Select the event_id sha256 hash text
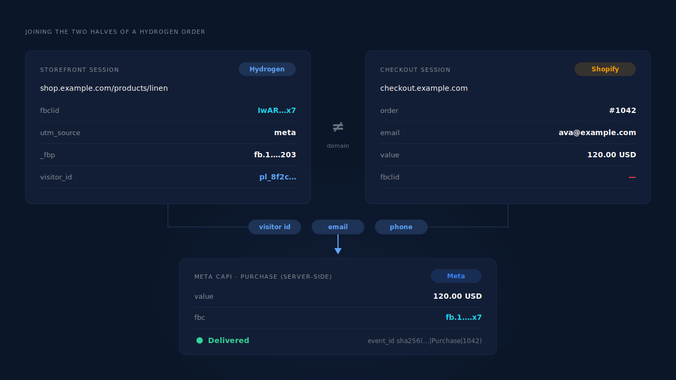 [x=425, y=341]
